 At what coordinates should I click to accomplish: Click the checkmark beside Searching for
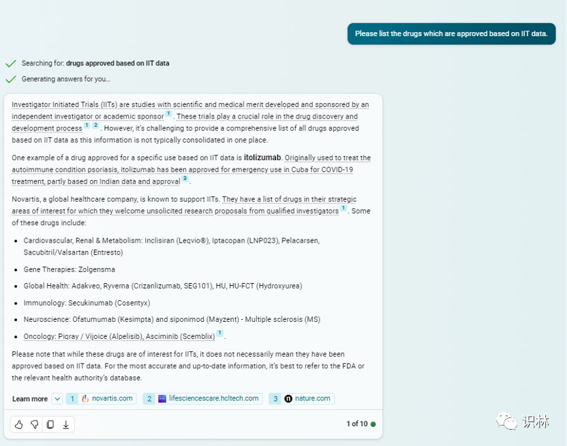[11, 63]
